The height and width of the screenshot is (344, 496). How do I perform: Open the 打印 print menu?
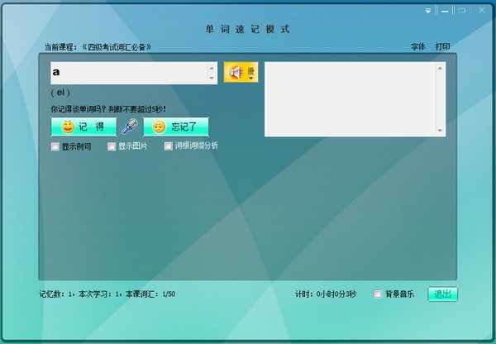442,47
